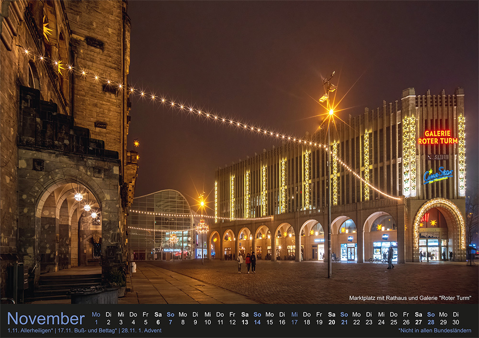Click the "1.11. Allerheiligen*" holiday note
Image resolution: width=479 pixels, height=338 pixels.
(30, 330)
